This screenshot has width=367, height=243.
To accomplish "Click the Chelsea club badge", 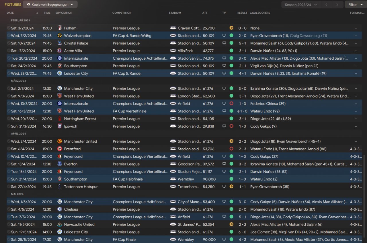I will pyautogui.click(x=60, y=209).
